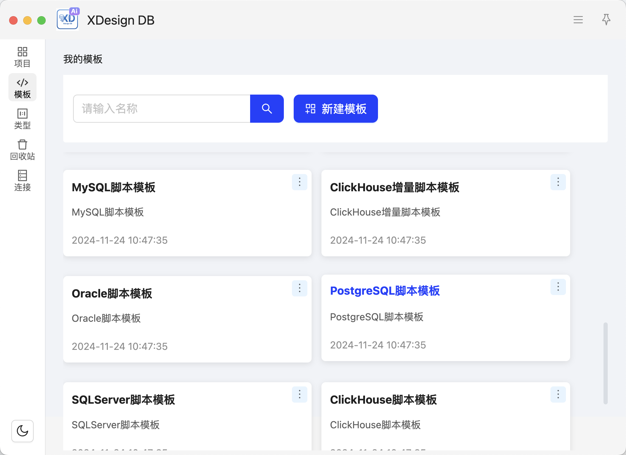Pin the window with the pin icon
The width and height of the screenshot is (626, 455).
click(606, 20)
